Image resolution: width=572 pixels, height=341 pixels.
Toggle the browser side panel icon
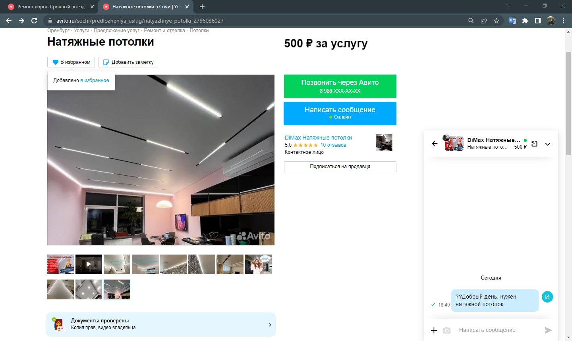click(x=538, y=21)
